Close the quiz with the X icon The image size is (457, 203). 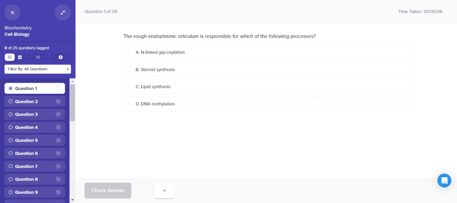[12, 12]
